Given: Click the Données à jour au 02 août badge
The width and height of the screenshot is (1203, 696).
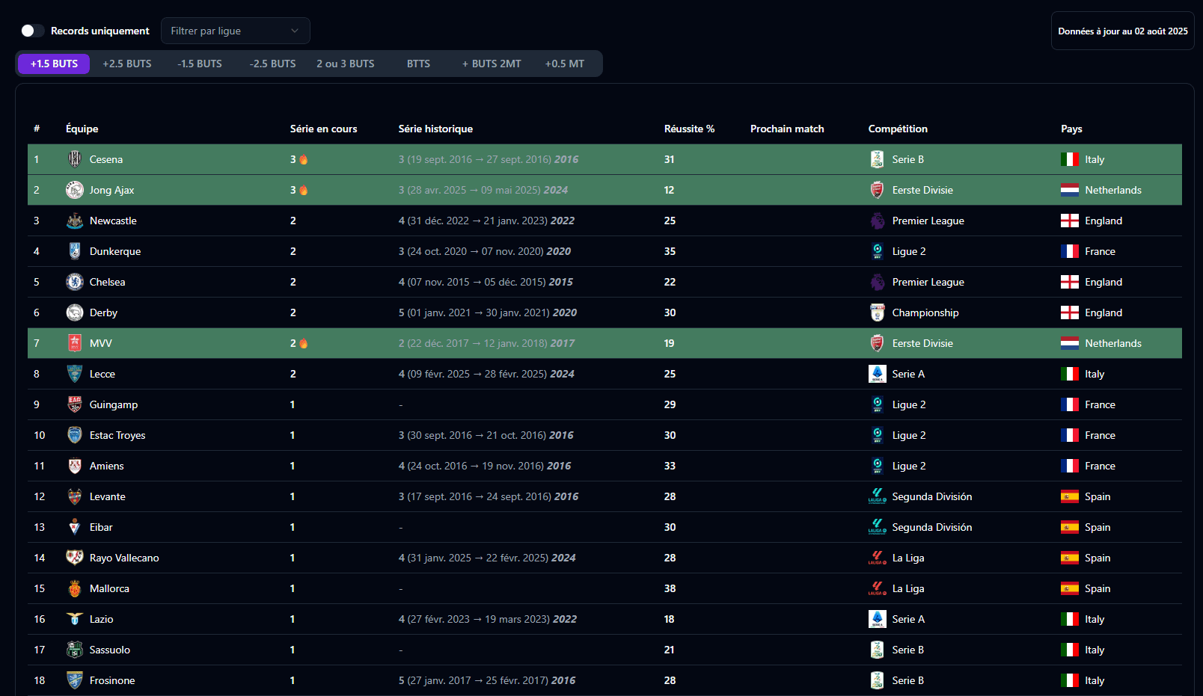Looking at the screenshot, I should click(x=1122, y=31).
